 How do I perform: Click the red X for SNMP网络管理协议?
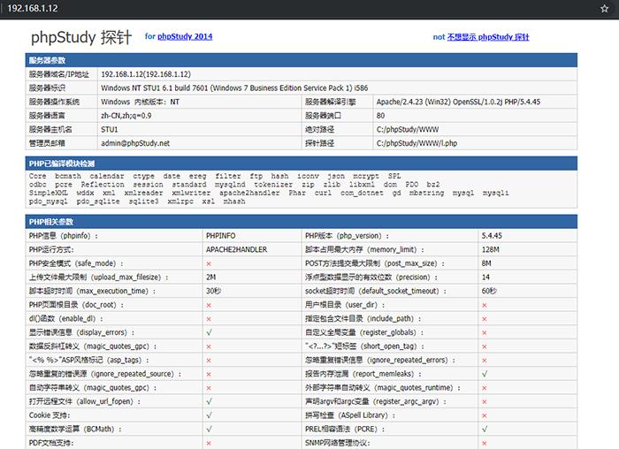point(485,443)
